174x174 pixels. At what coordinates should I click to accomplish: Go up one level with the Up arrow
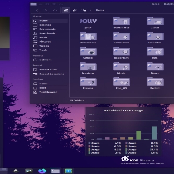pos(55,10)
